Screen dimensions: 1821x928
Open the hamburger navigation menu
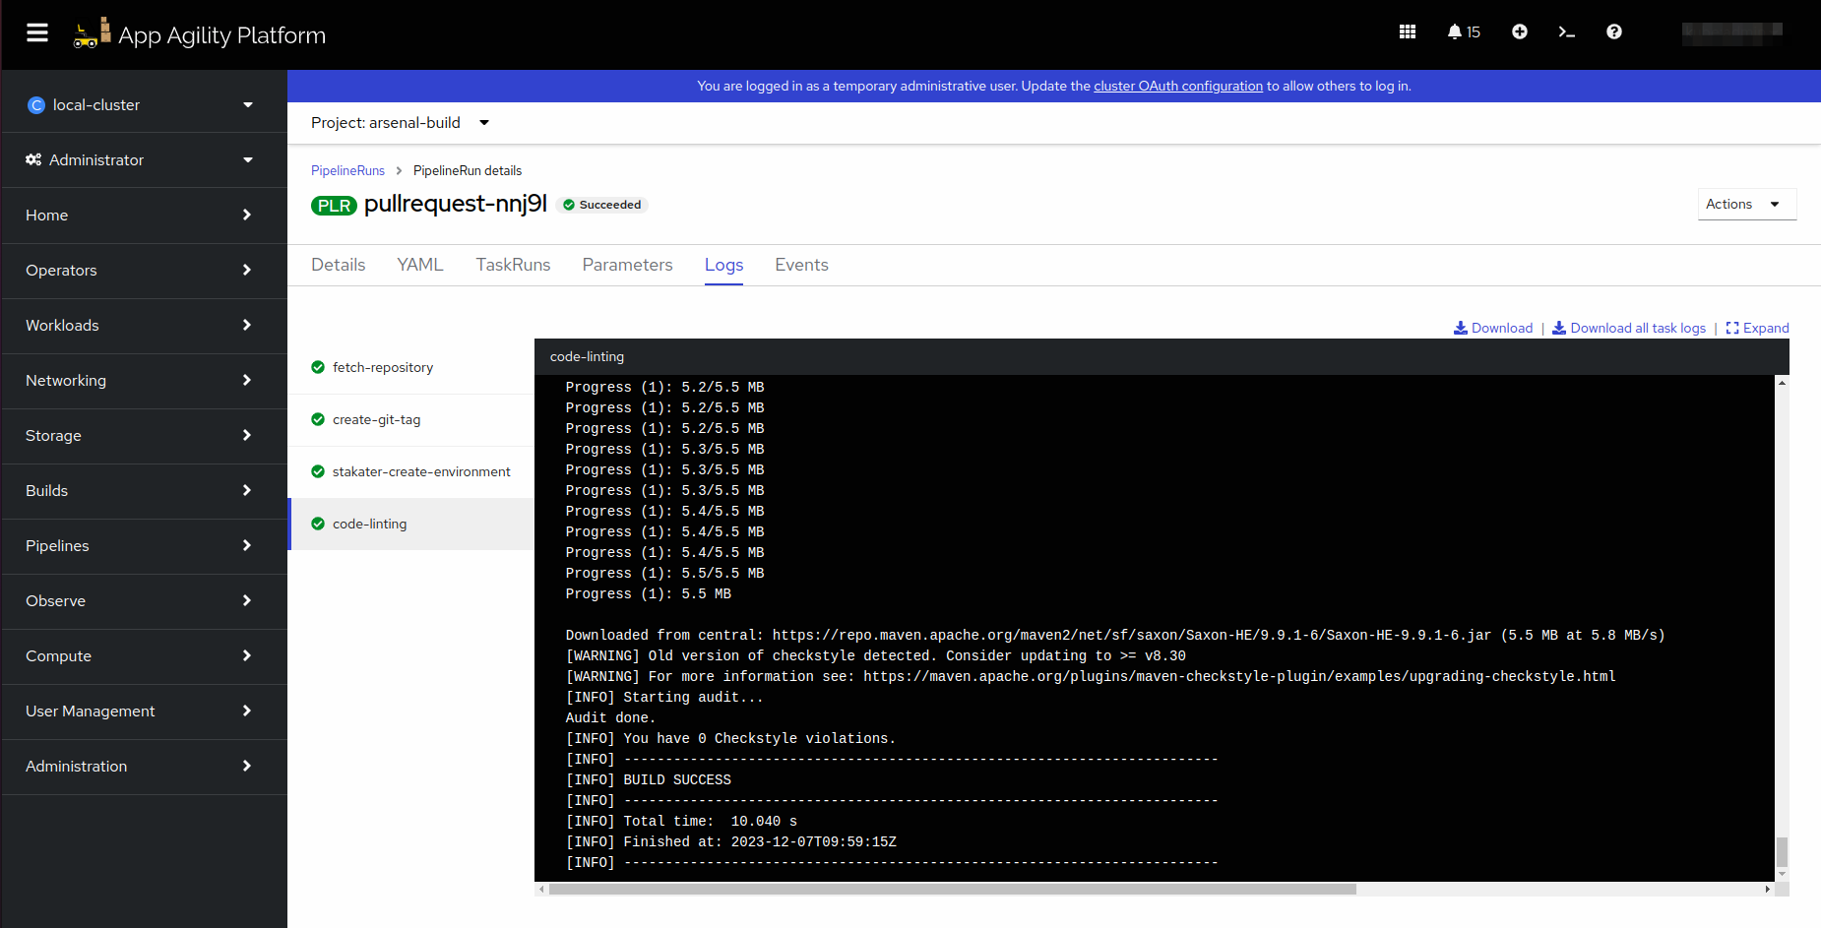(37, 33)
